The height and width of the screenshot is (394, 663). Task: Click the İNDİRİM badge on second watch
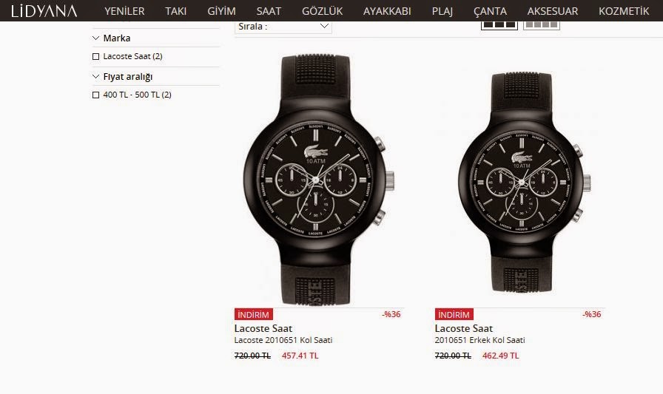(454, 315)
